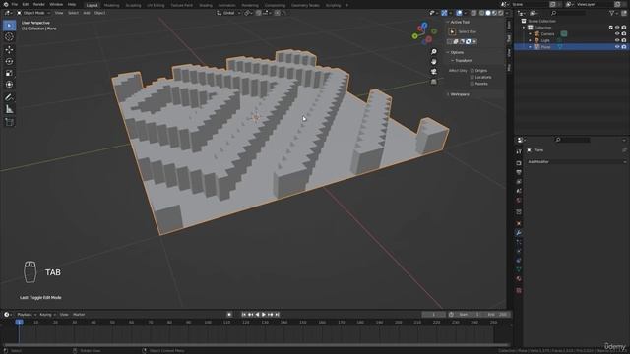Open the Render menu
Viewport: 630px width, 354px height.
39,4
